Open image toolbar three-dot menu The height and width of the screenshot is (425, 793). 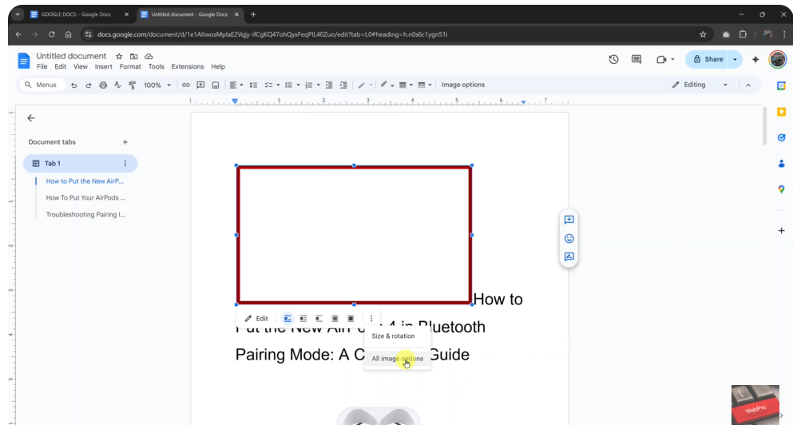[371, 319]
